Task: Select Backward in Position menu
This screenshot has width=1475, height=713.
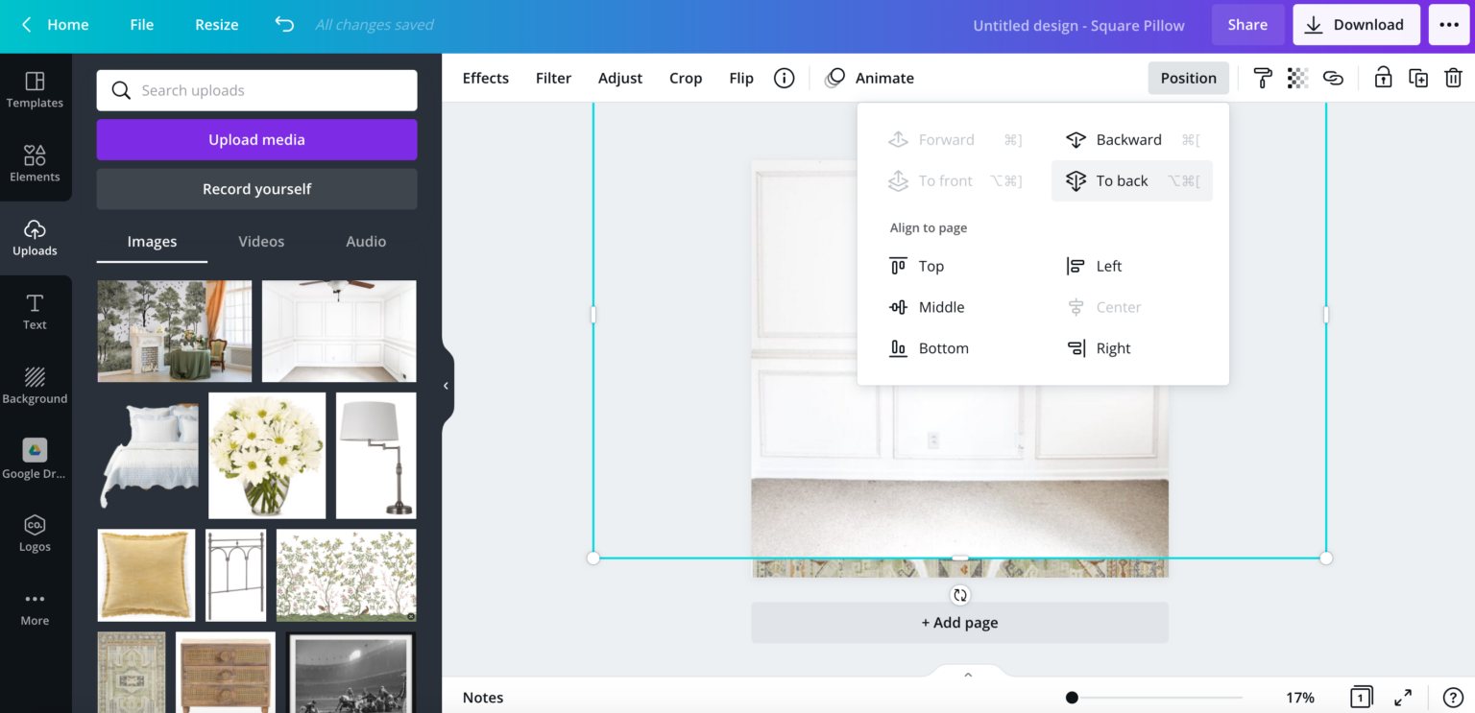Action: [x=1132, y=139]
